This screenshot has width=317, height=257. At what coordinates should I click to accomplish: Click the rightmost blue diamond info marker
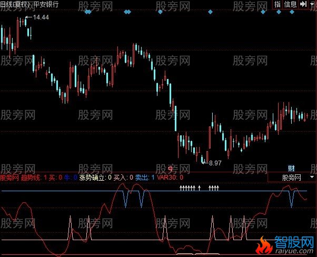click(x=292, y=12)
